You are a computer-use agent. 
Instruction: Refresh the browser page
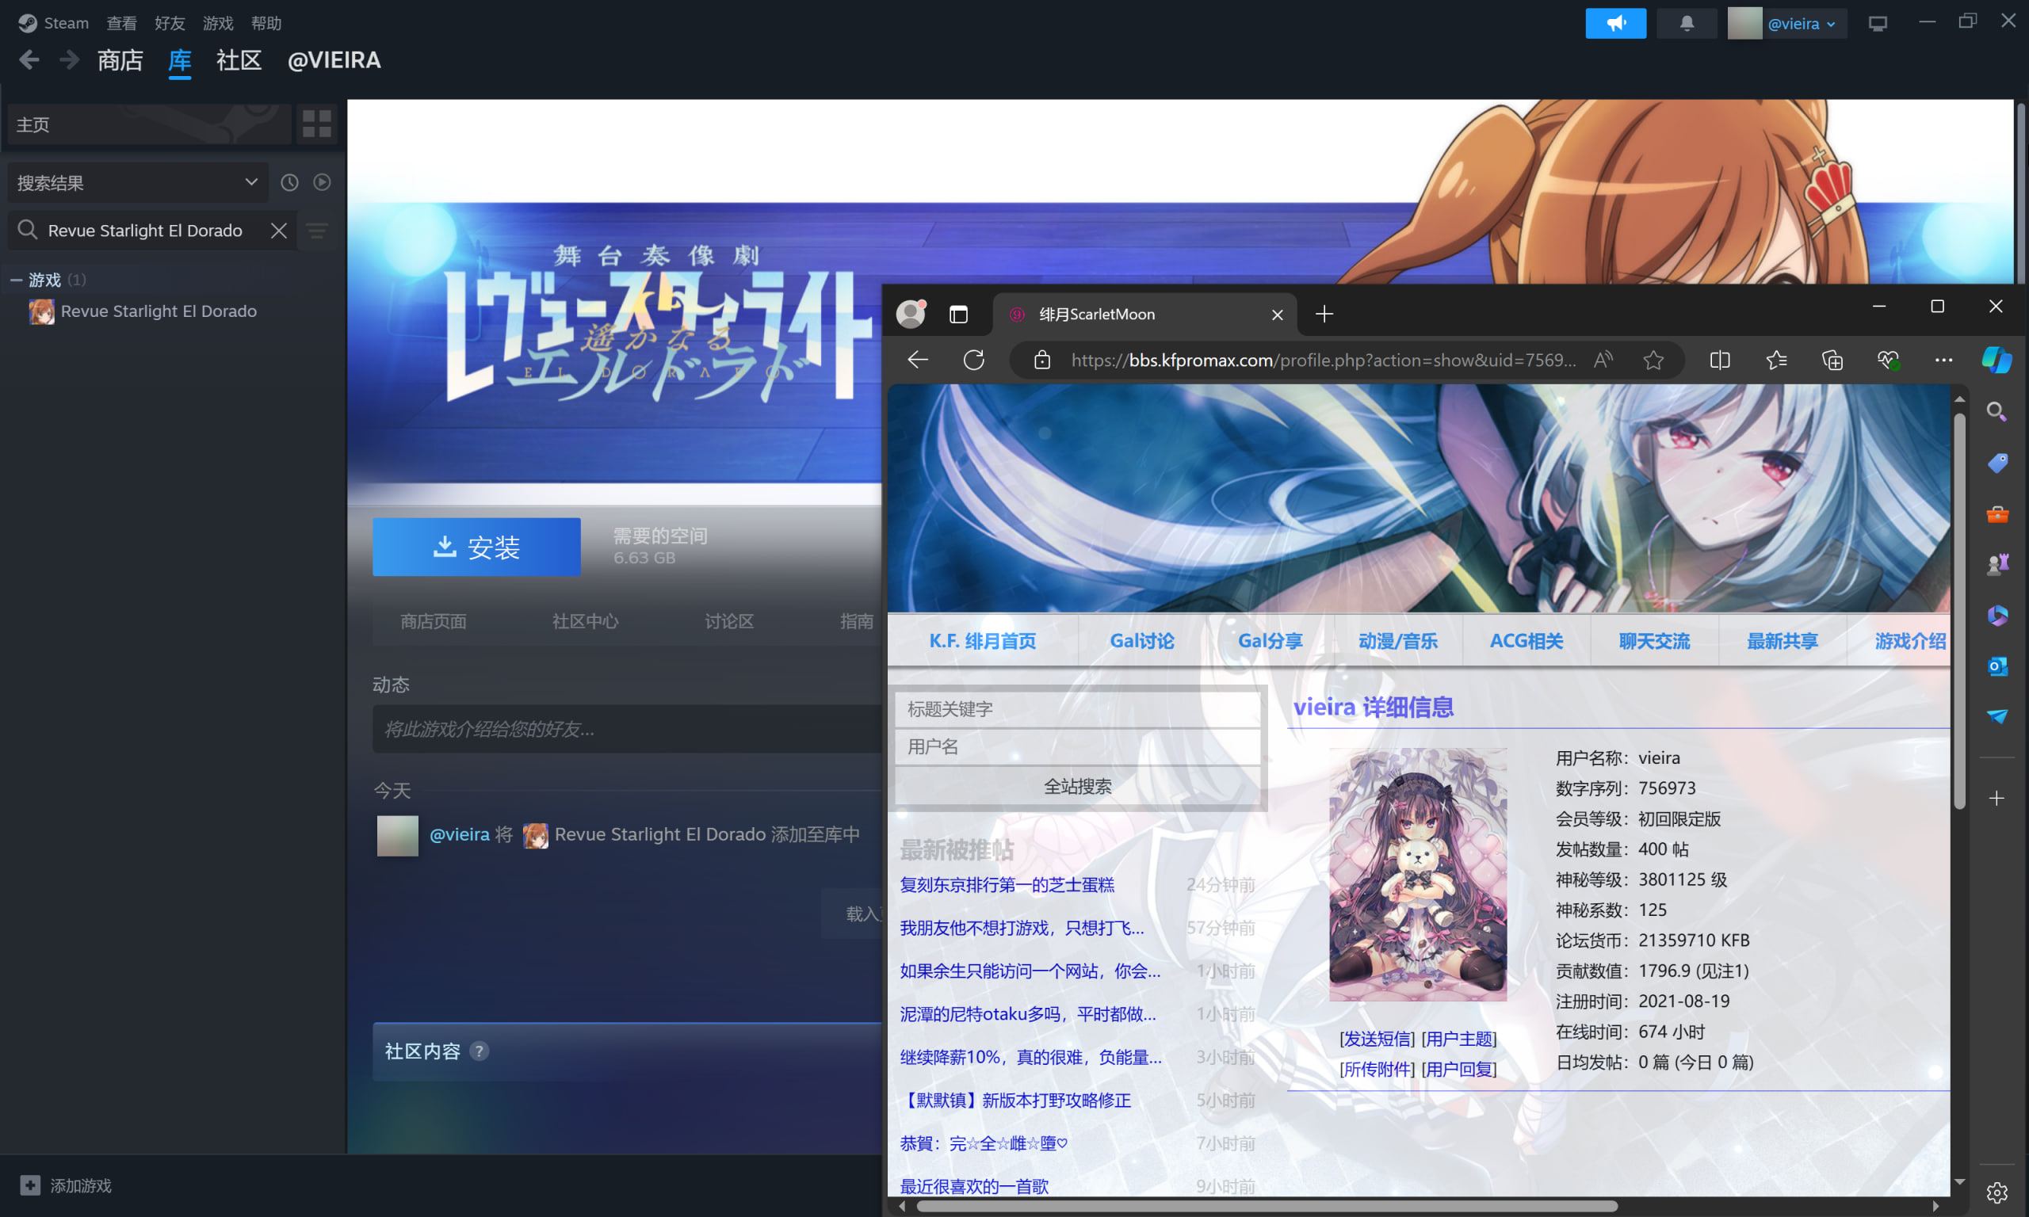click(x=973, y=360)
